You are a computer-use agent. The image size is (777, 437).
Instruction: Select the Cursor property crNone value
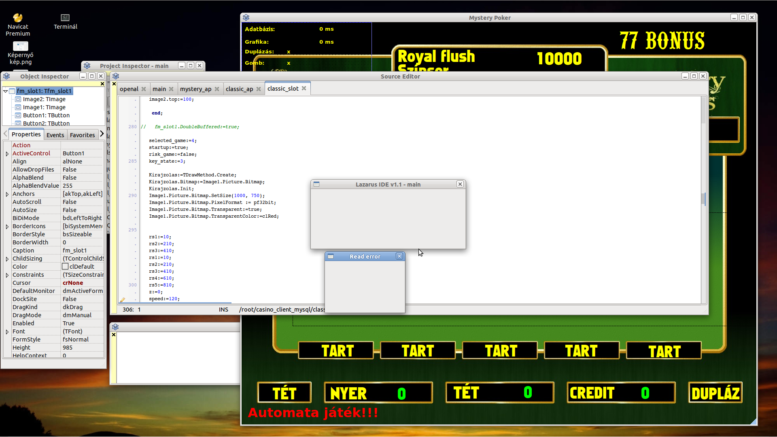(x=83, y=283)
